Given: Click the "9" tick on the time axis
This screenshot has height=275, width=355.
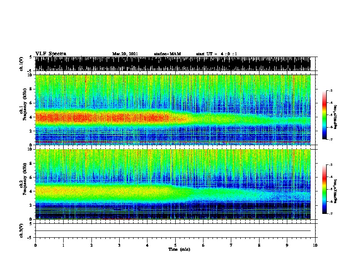Looking at the screenshot, I should [x=287, y=245].
